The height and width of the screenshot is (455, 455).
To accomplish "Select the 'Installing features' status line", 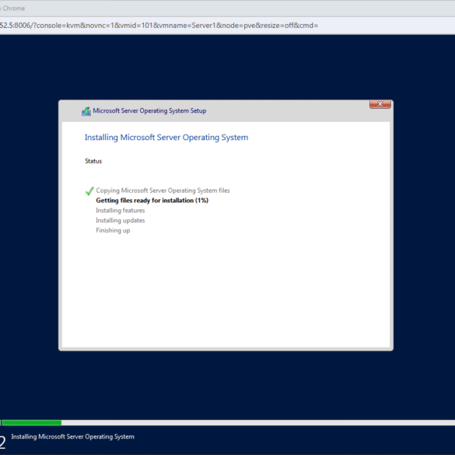I will [120, 210].
